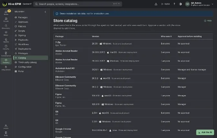Open the alerts warning triangle icon
The height and width of the screenshot is (138, 217).
pyautogui.click(x=156, y=4)
